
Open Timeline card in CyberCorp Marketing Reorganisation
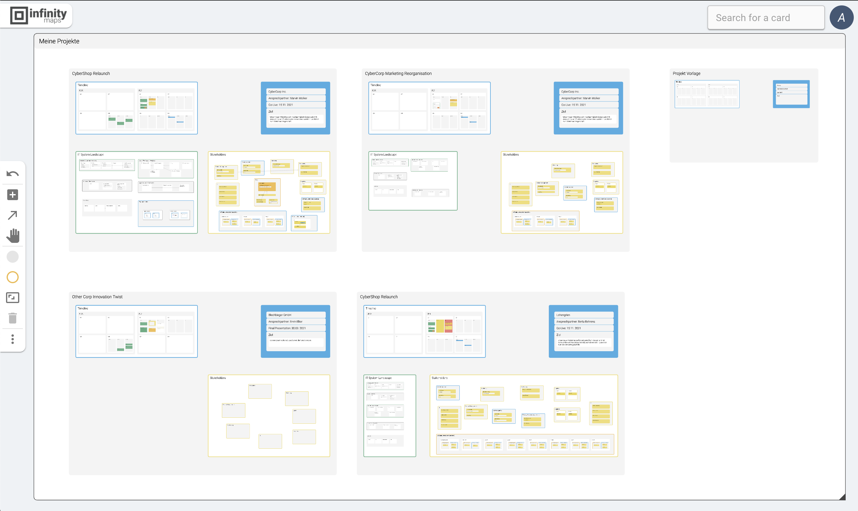tap(429, 108)
